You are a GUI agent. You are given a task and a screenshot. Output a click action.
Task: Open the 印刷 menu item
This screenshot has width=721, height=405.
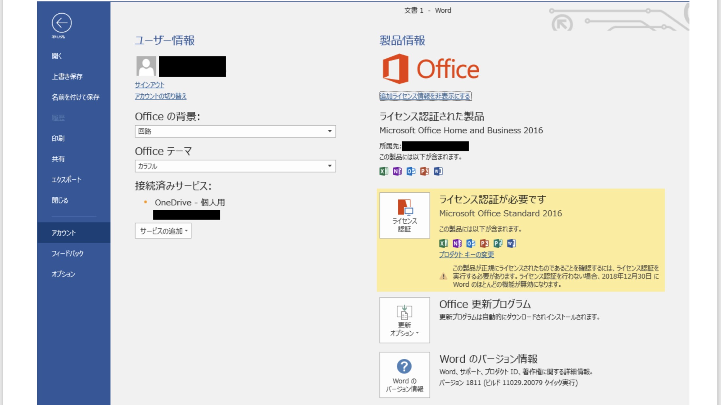58,138
